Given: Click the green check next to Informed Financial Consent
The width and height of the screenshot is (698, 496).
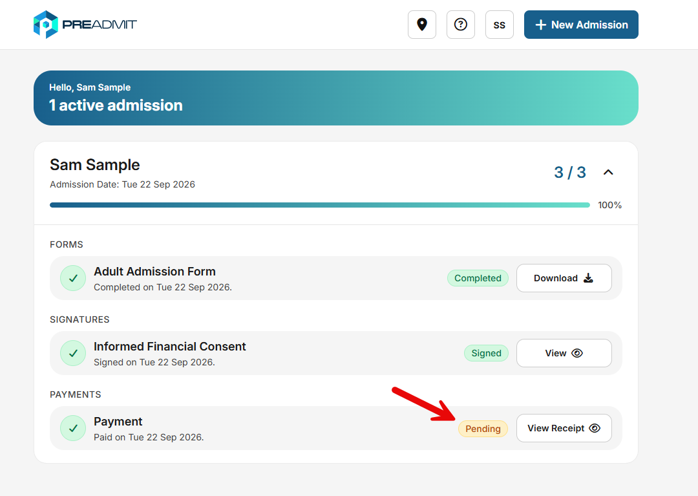Looking at the screenshot, I should [x=73, y=353].
